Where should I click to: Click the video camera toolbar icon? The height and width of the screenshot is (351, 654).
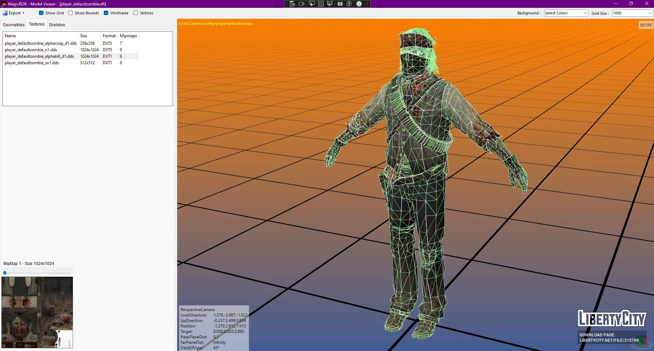(x=301, y=4)
